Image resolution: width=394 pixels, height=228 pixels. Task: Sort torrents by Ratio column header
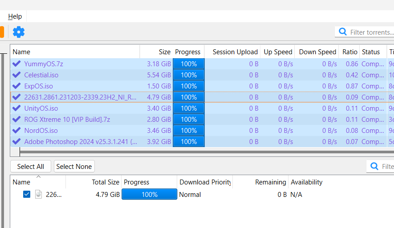349,52
